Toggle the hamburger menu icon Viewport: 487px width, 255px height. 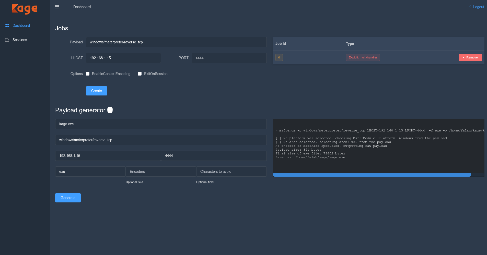(57, 7)
